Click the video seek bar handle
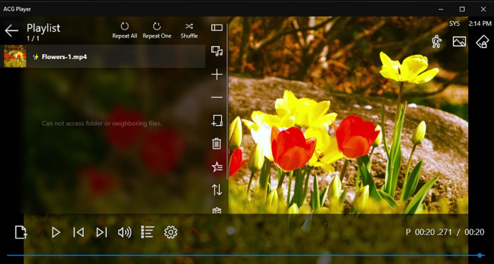 coord(479,255)
